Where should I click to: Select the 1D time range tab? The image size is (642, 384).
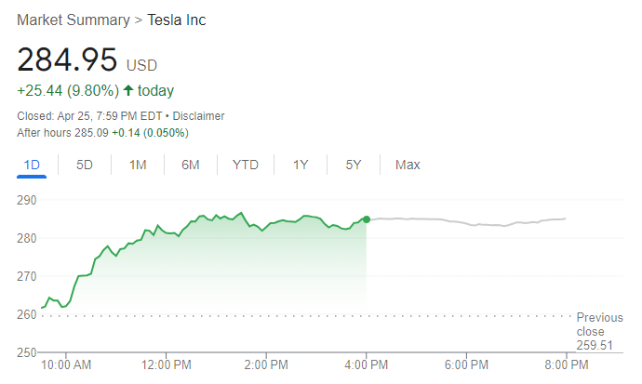tap(32, 166)
